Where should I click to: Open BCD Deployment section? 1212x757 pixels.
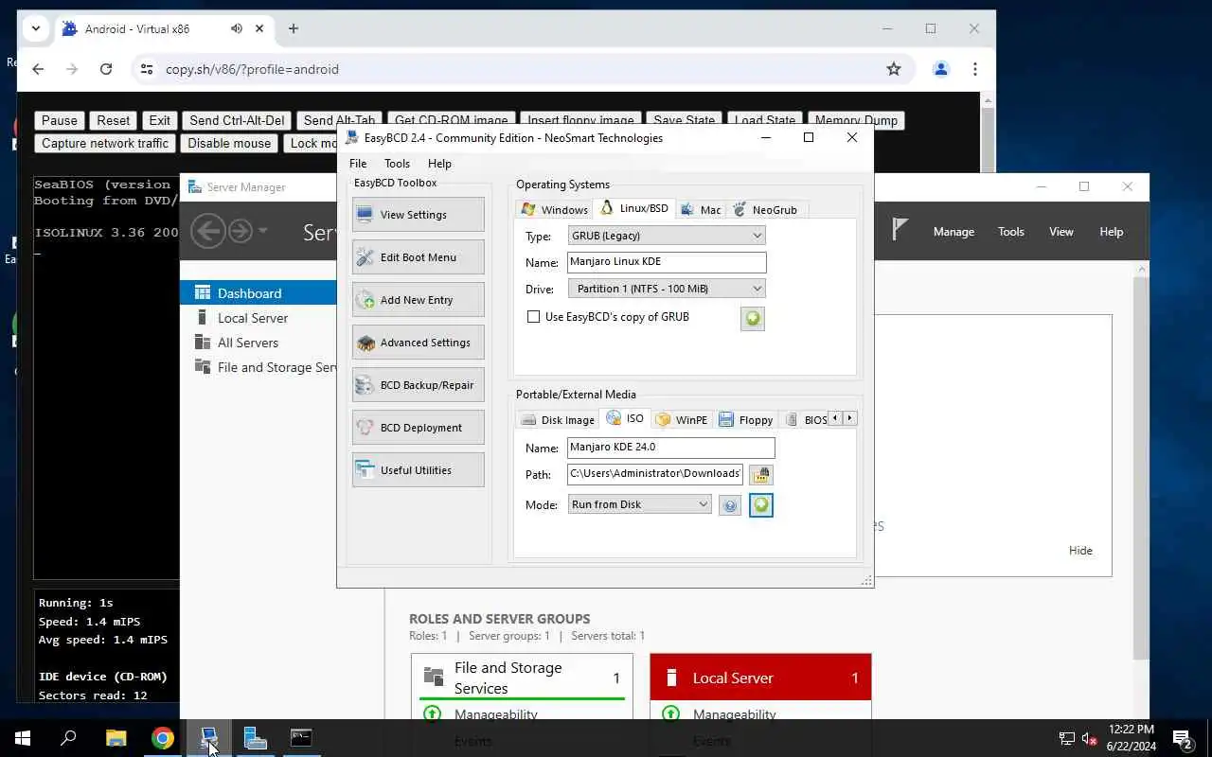coord(418,428)
